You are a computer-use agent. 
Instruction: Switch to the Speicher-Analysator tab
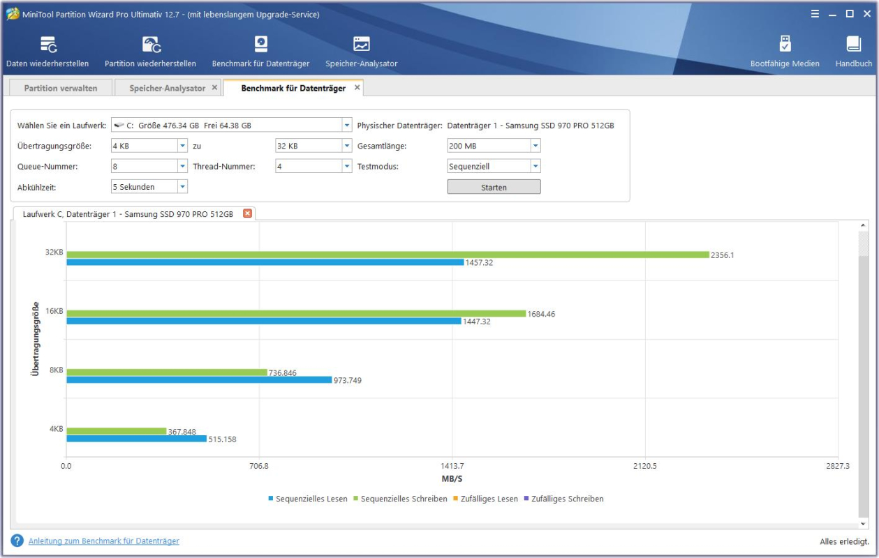[165, 86]
